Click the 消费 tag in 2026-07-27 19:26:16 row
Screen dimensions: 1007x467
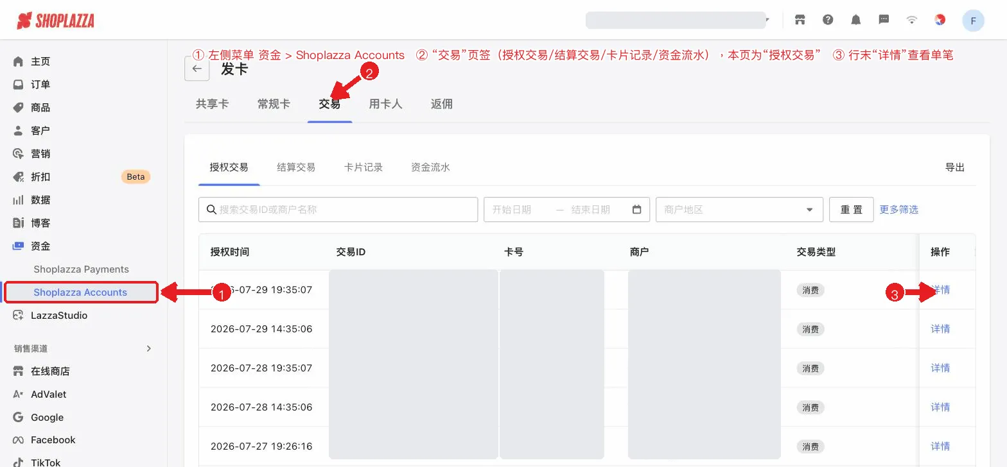pos(810,446)
